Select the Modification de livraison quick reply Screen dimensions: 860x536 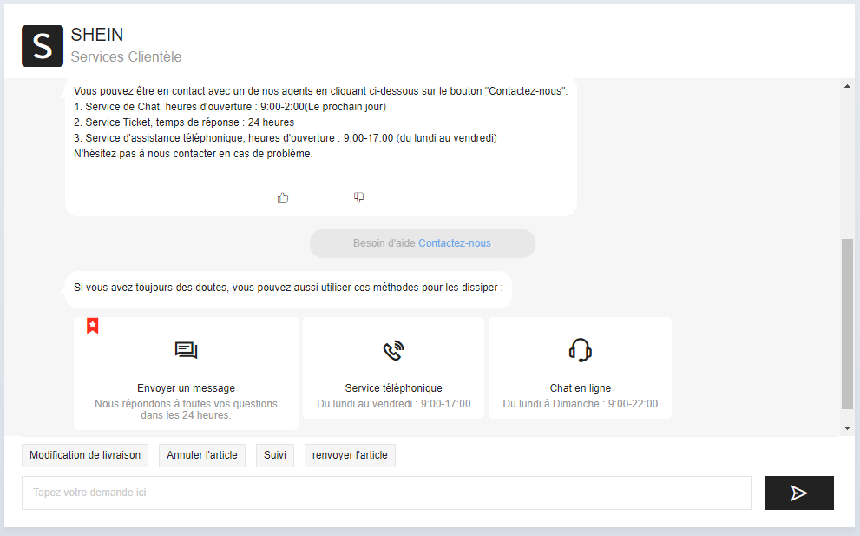84,455
